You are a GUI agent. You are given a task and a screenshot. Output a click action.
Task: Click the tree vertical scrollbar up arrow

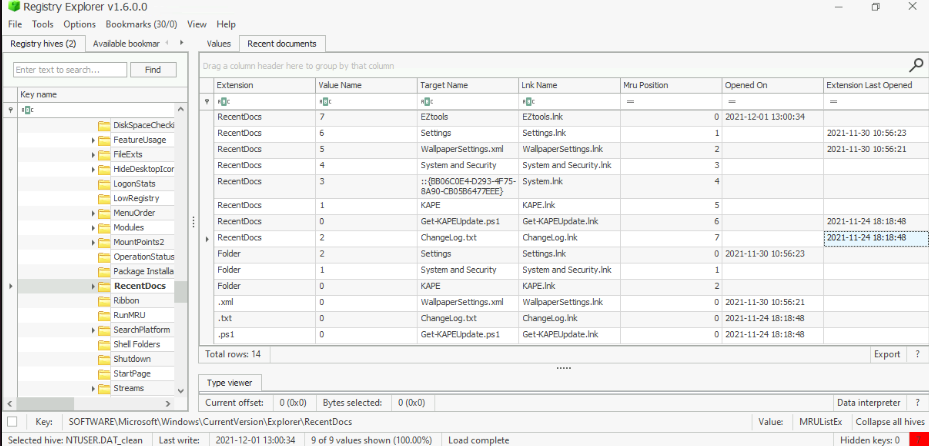pos(181,109)
